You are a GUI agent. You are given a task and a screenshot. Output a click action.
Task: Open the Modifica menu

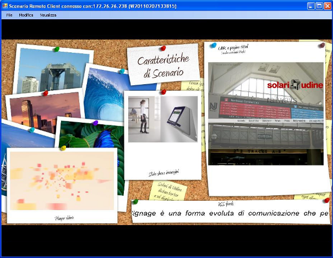pos(26,15)
